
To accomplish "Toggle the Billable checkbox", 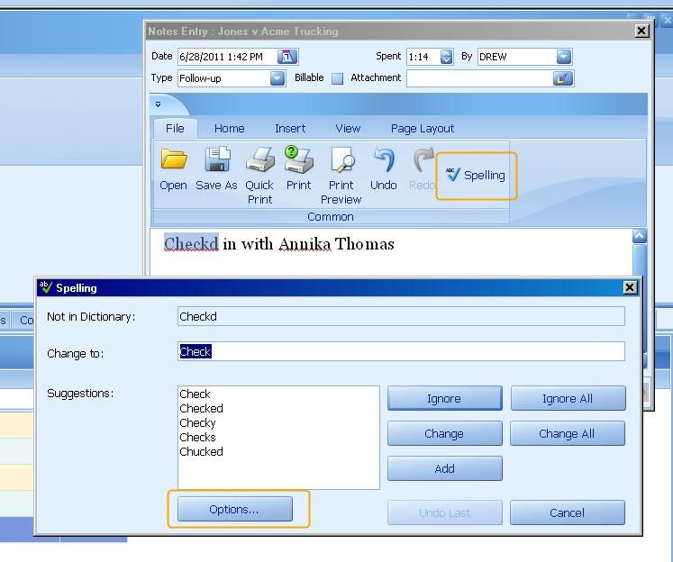I will point(337,78).
